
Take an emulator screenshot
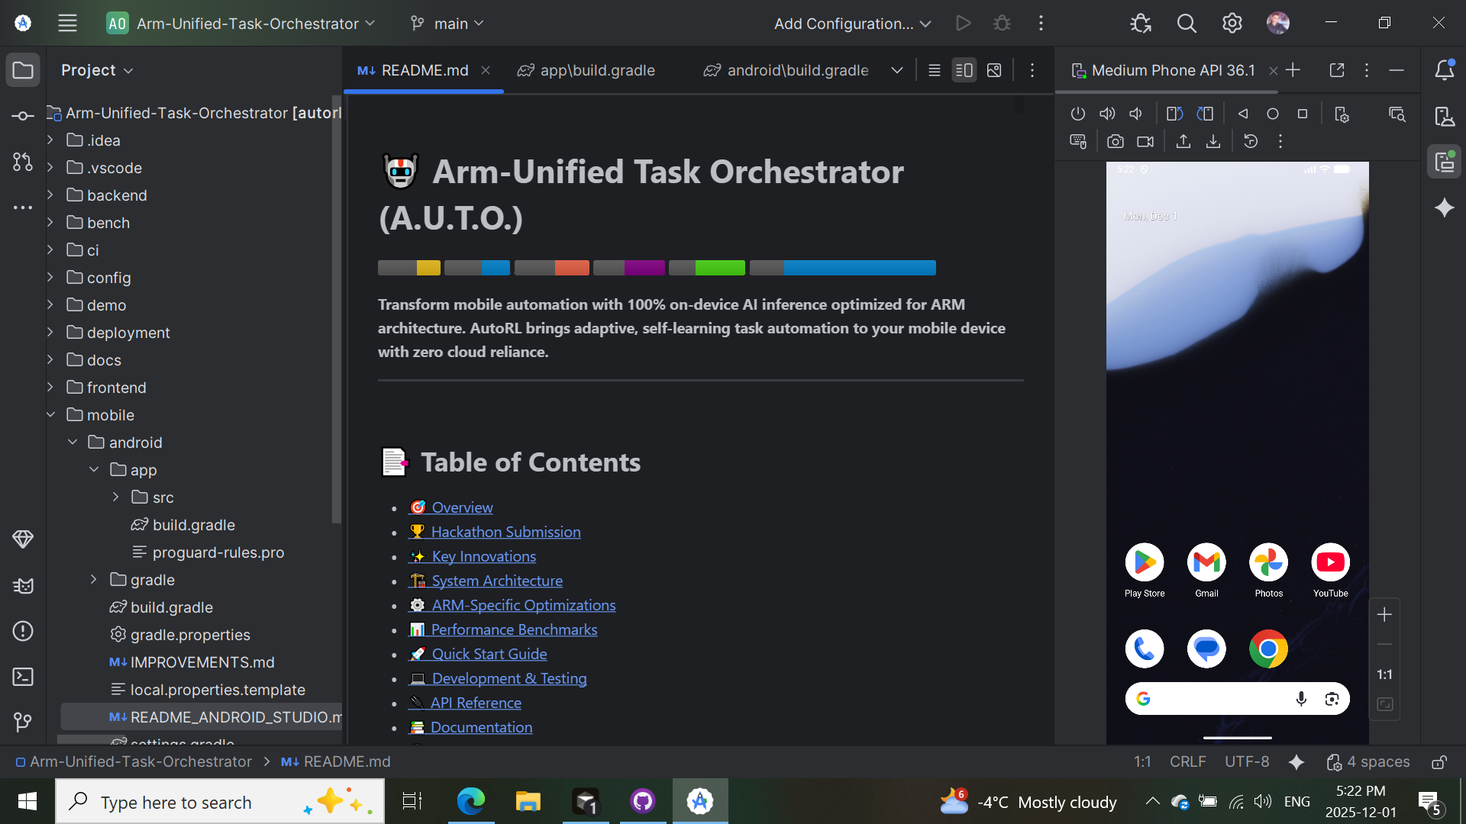(x=1116, y=142)
